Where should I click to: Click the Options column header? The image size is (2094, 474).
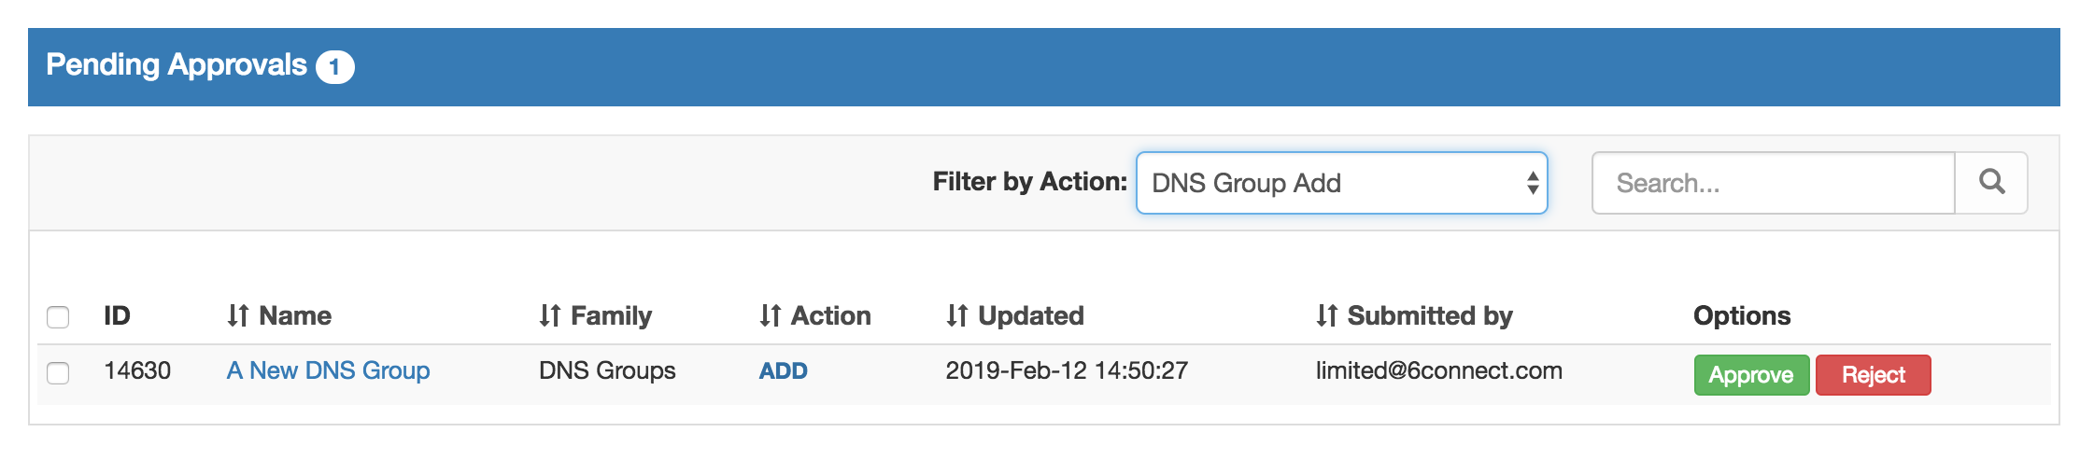(x=1742, y=316)
